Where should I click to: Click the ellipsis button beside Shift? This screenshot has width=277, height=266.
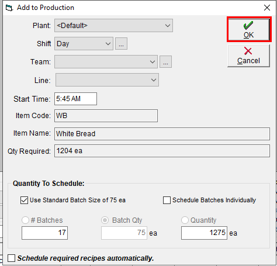coord(121,44)
